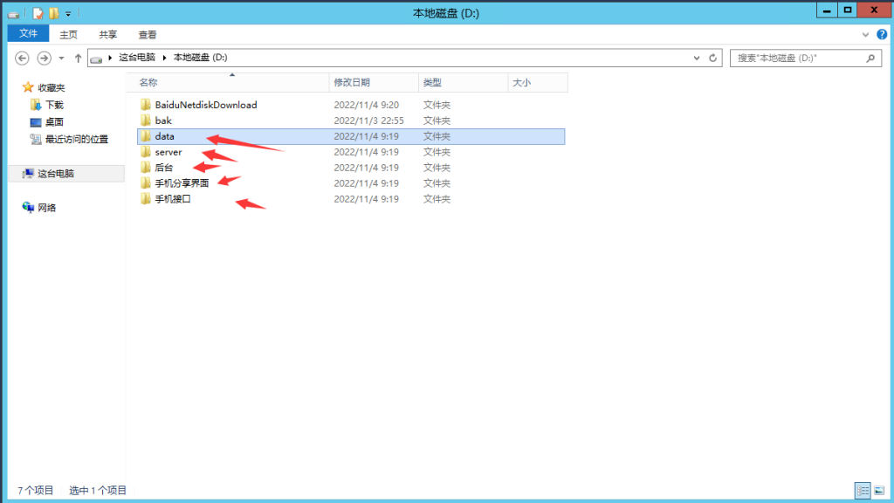This screenshot has height=503, width=894.
Task: Select 桌面 in the favorites sidebar
Action: click(x=54, y=122)
